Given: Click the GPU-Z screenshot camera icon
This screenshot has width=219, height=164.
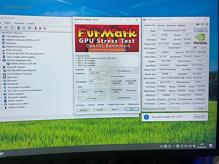Looking at the screenshot, I should [197, 24].
